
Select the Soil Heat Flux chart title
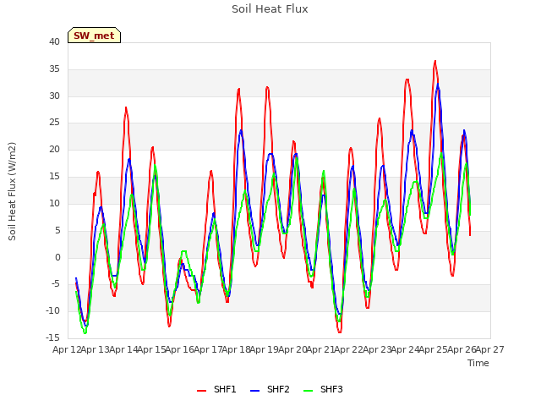(x=270, y=9)
